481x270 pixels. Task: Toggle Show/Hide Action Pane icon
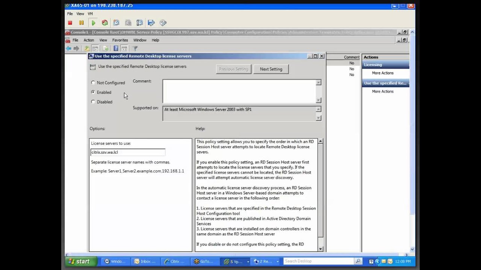[124, 48]
